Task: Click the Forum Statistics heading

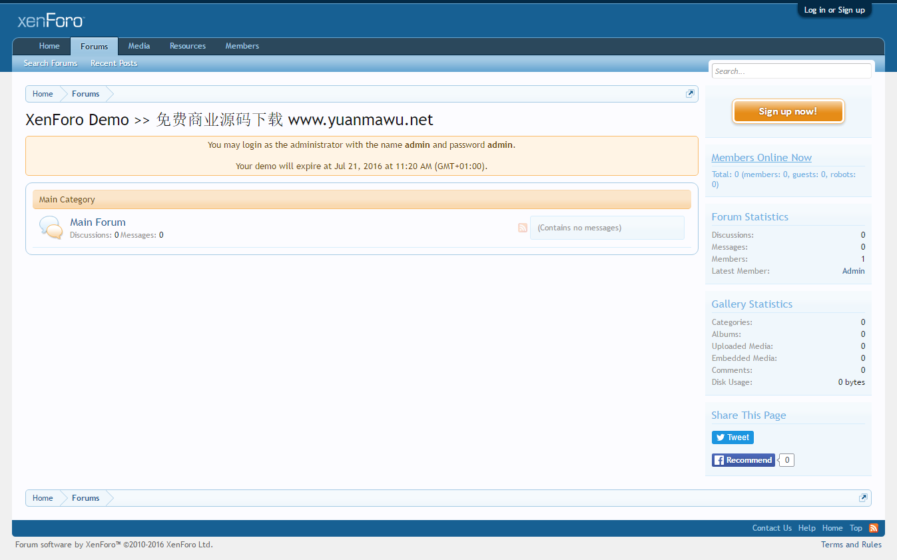Action: click(x=750, y=217)
